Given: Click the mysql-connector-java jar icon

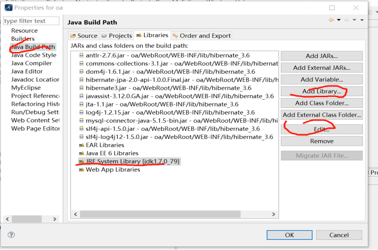Looking at the screenshot, I should tap(82, 121).
